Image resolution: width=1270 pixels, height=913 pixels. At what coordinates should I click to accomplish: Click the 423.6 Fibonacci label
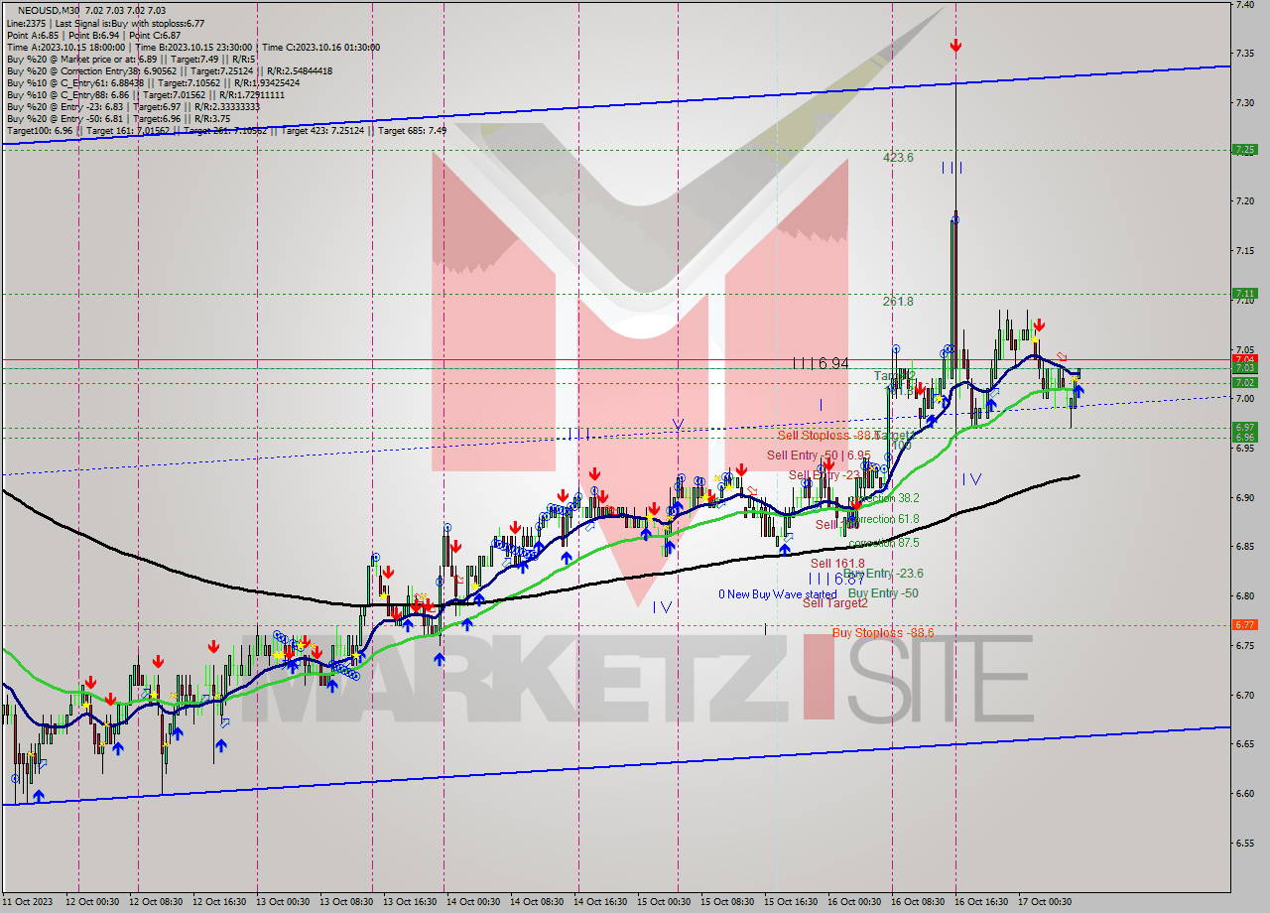899,158
